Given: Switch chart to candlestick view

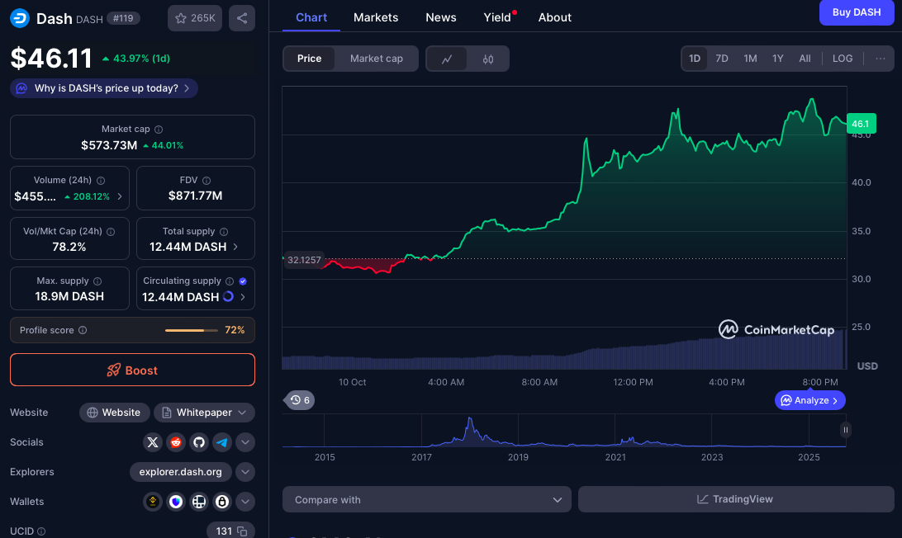Looking at the screenshot, I should click(x=488, y=59).
